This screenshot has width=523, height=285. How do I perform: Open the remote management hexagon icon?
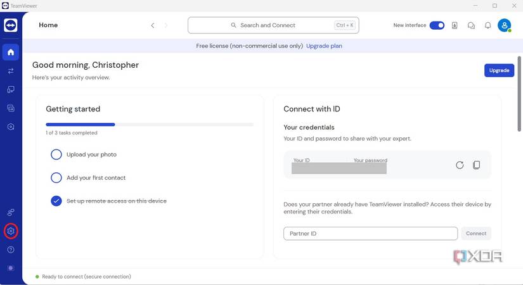[x=11, y=127]
